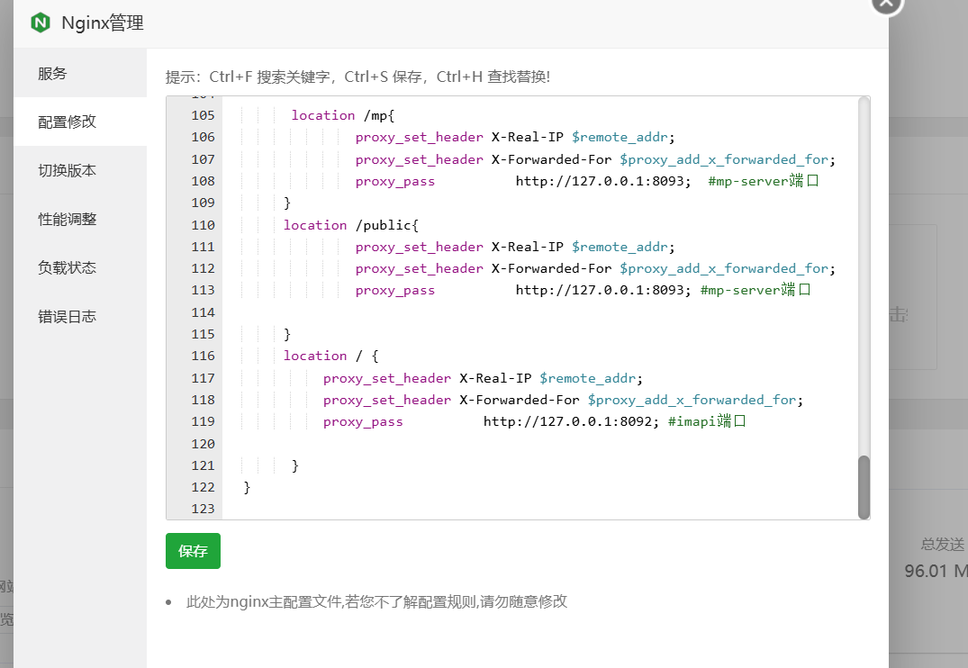The height and width of the screenshot is (668, 968).
Task: Click the Nginx管理 dialog title
Action: coord(103,23)
